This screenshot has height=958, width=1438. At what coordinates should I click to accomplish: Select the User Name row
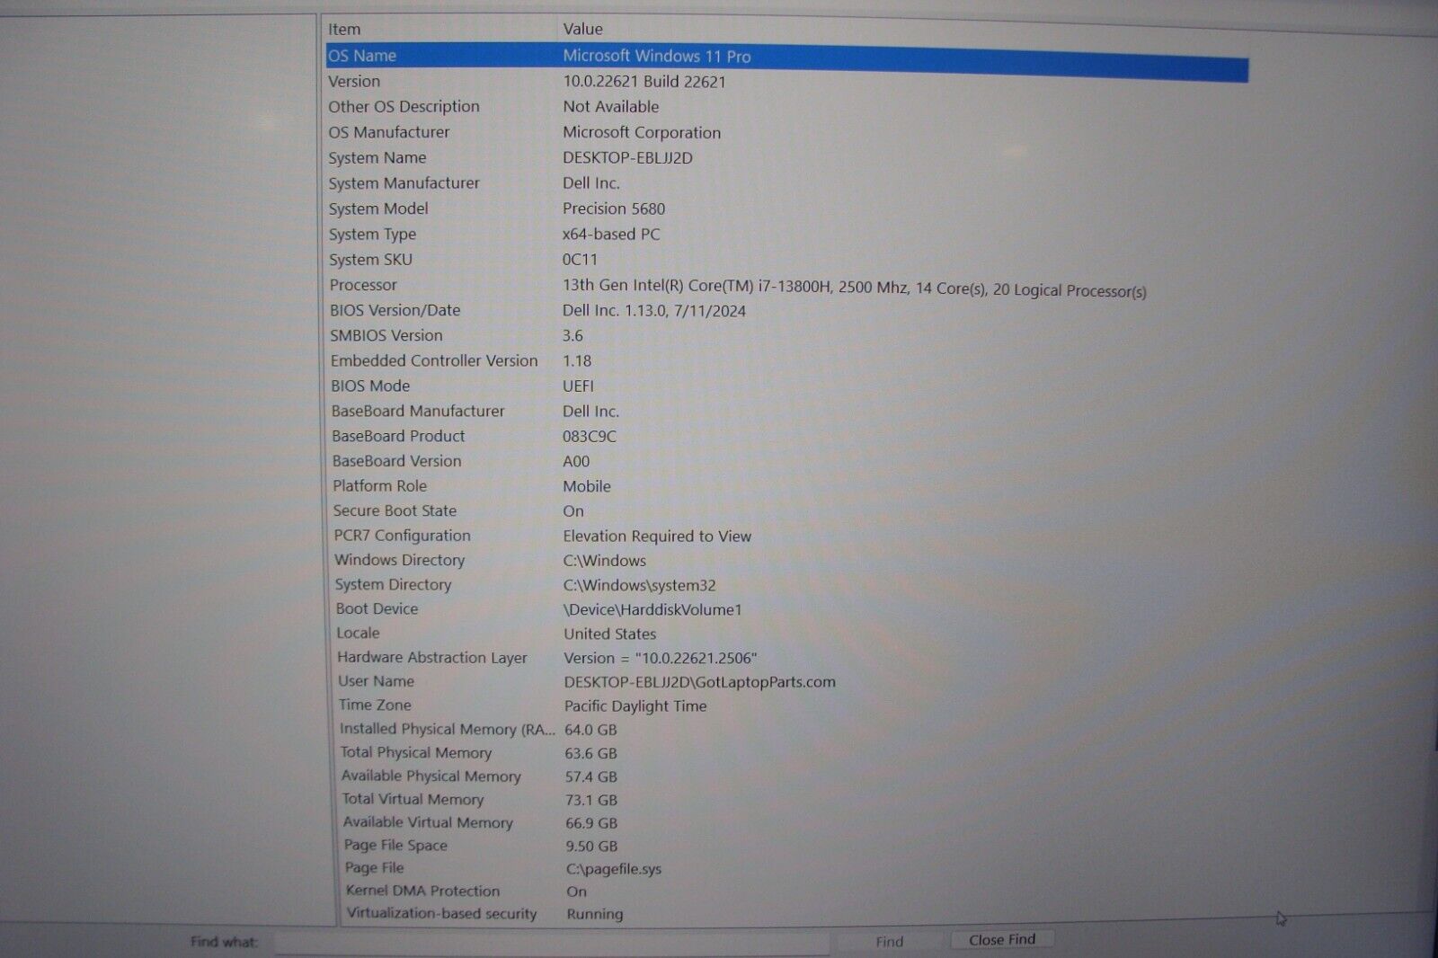tap(787, 681)
